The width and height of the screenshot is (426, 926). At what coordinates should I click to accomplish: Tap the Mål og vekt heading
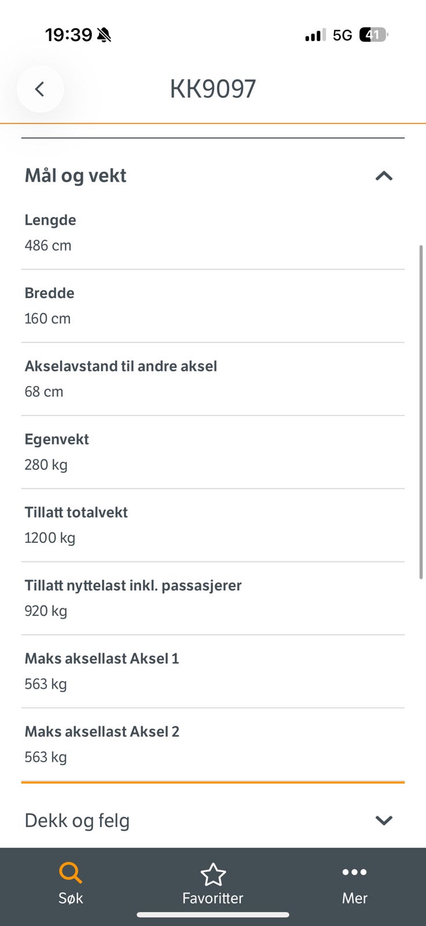click(x=75, y=175)
